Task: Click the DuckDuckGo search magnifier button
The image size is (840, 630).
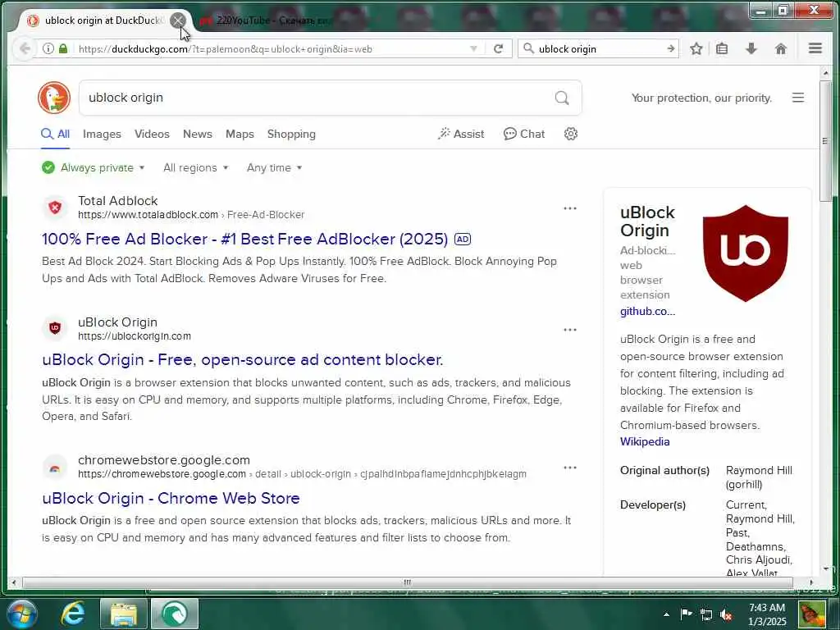Action: pyautogui.click(x=561, y=98)
